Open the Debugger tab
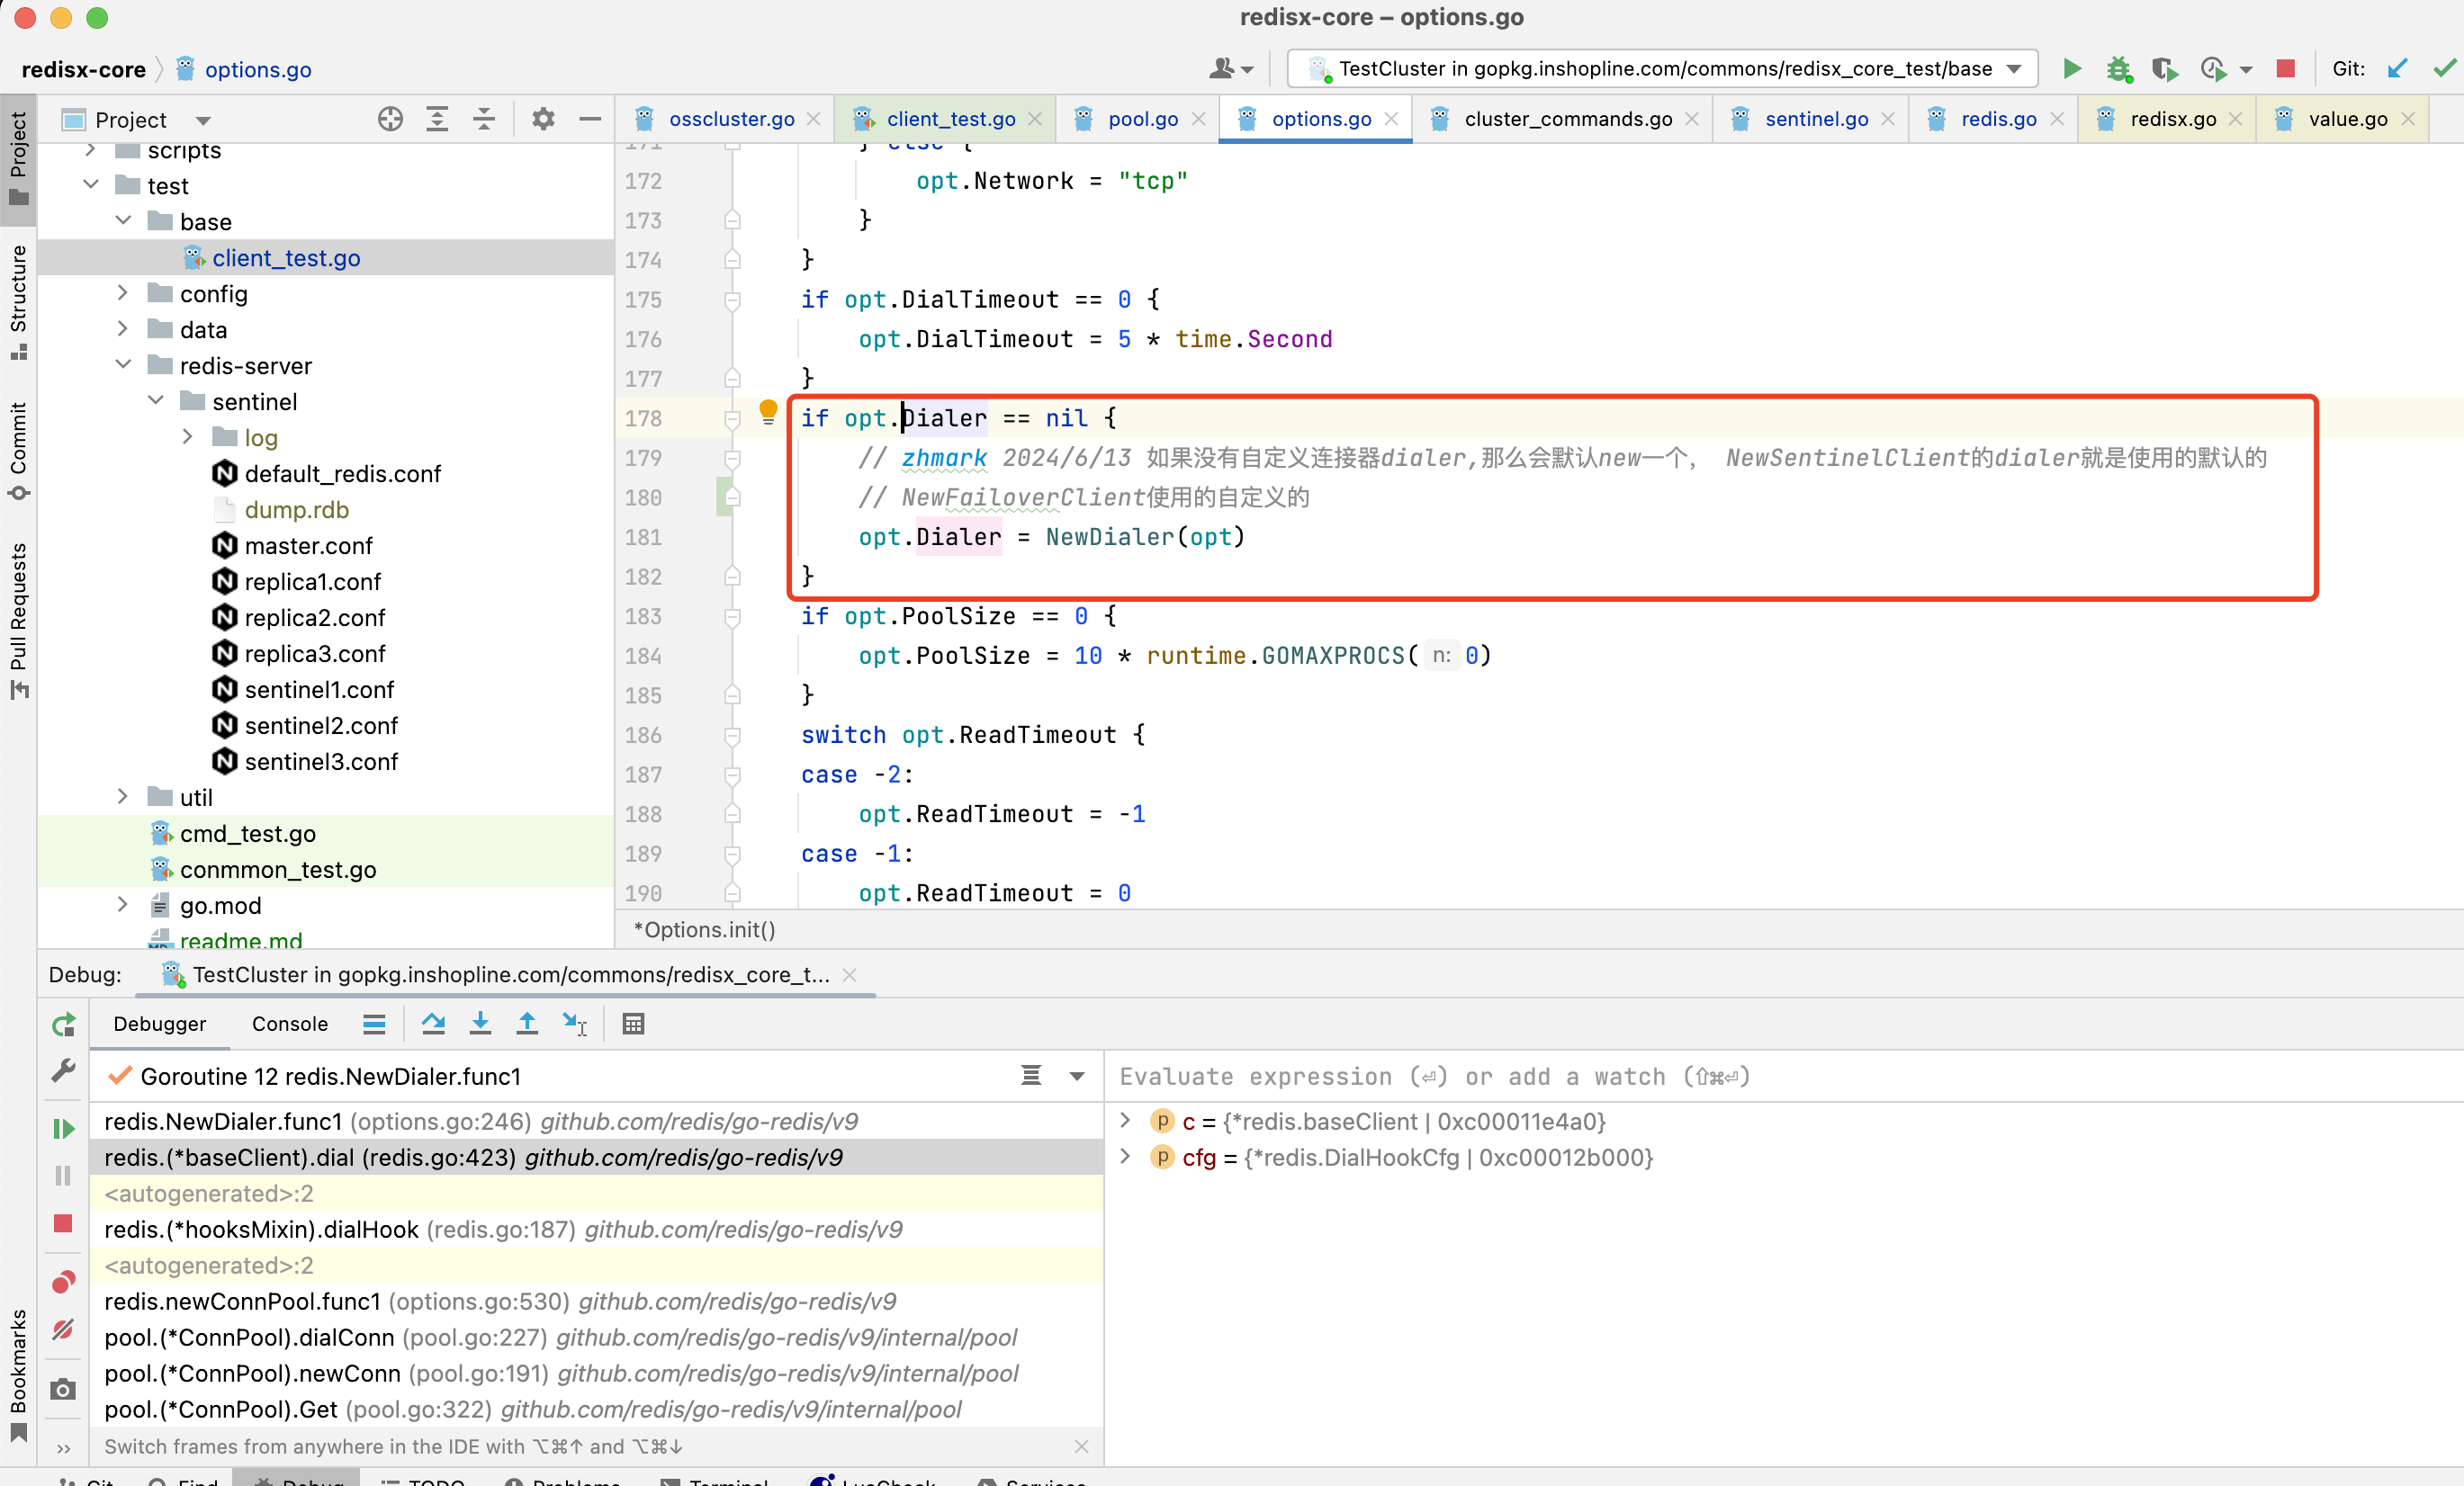This screenshot has width=2464, height=1486. [160, 1024]
